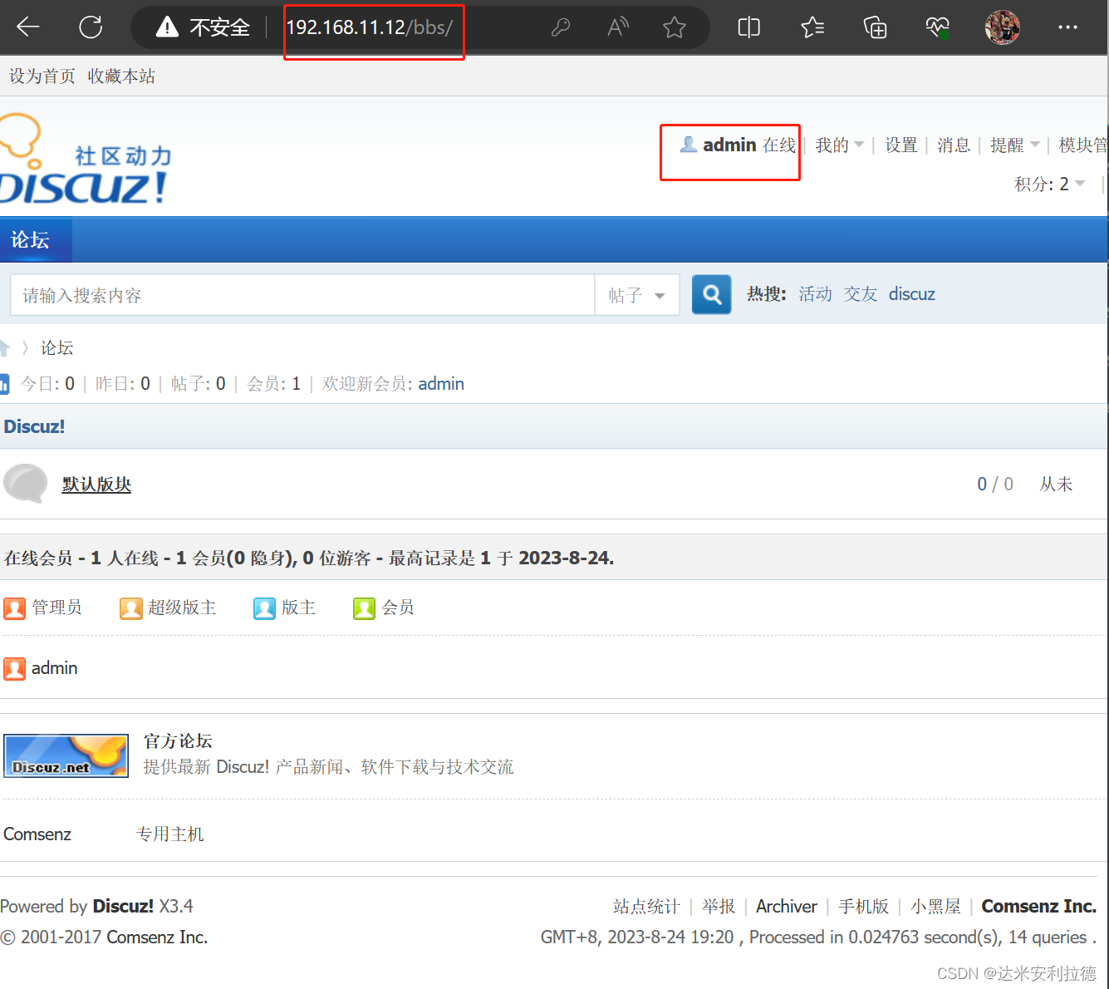Open split screen view icon
Screen dimensions: 1109x989
tap(748, 27)
